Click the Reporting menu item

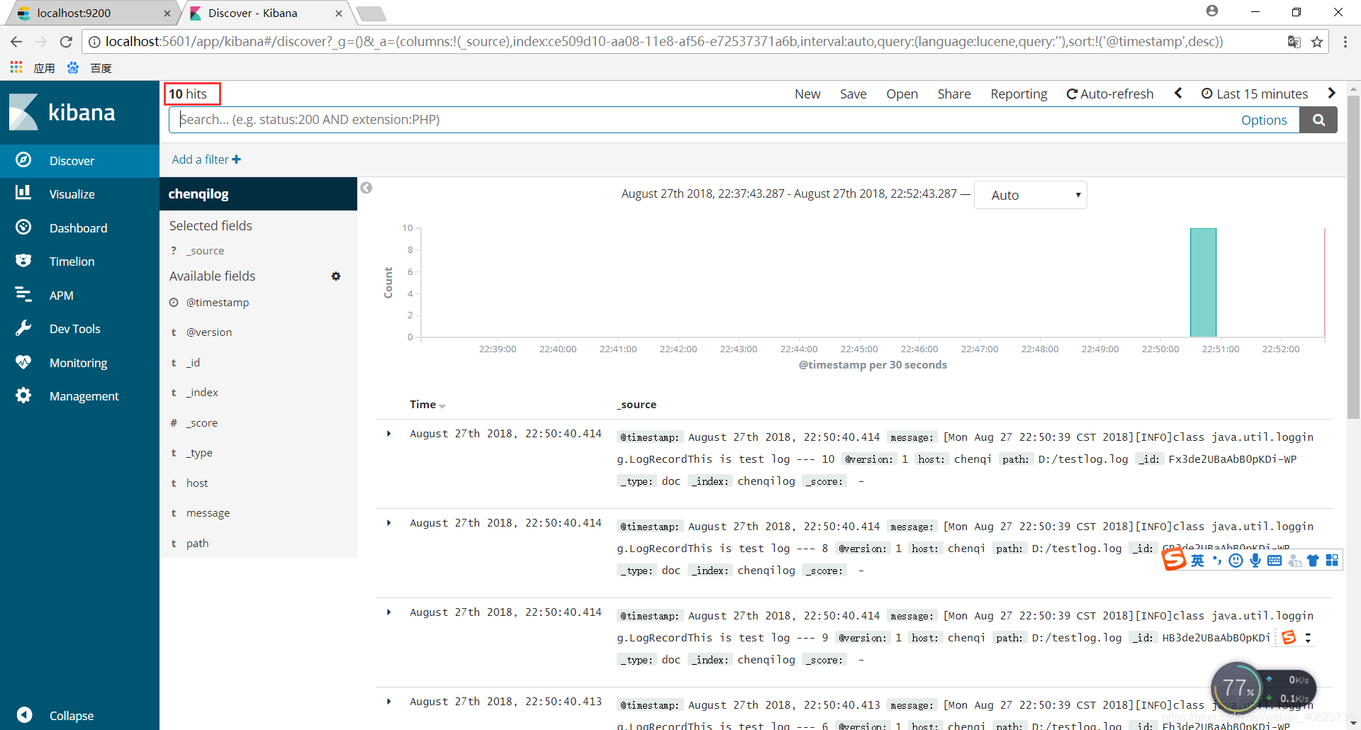1019,94
